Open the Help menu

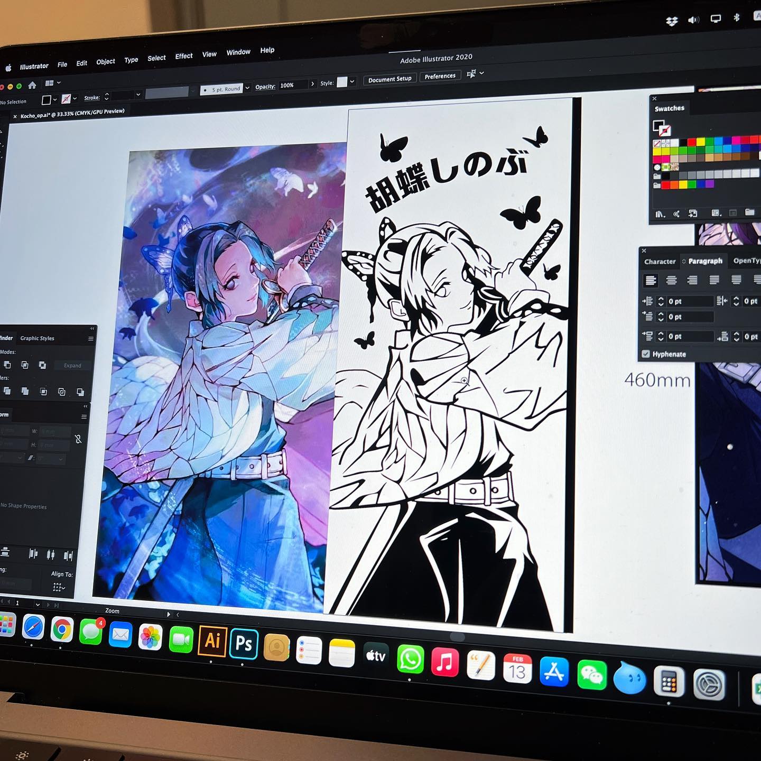[267, 50]
